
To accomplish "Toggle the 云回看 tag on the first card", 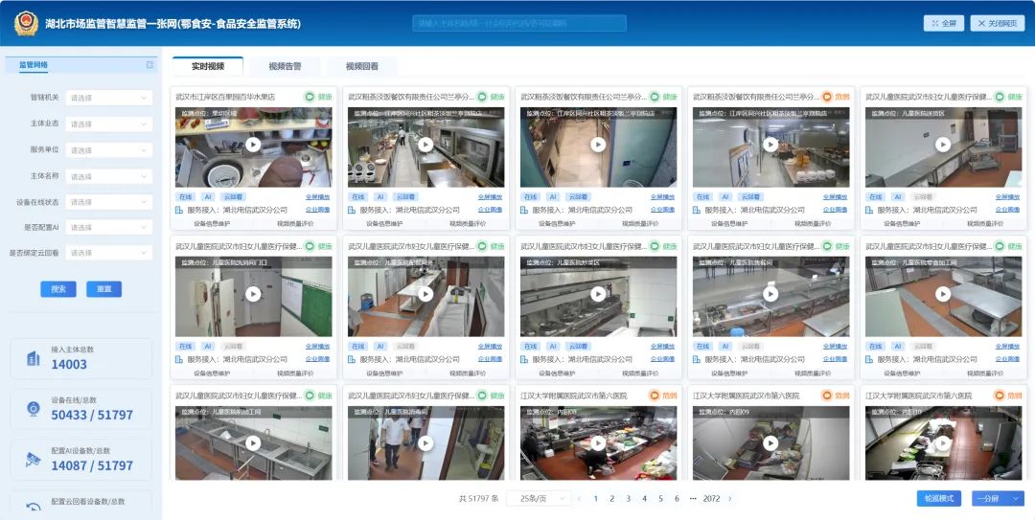I will pos(232,196).
